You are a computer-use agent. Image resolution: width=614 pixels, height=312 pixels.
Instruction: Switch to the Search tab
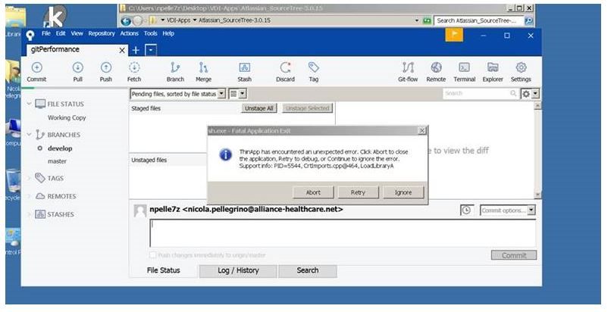click(x=308, y=270)
